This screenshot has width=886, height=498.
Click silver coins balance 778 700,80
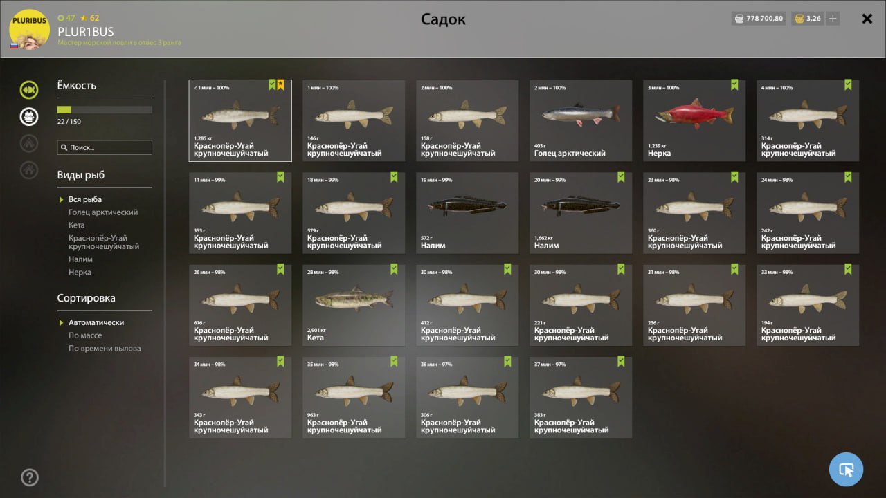point(759,19)
